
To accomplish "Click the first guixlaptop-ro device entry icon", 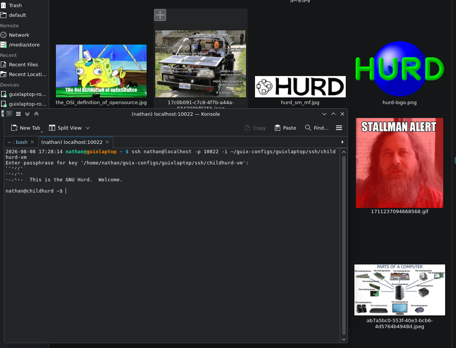I will tap(3, 94).
